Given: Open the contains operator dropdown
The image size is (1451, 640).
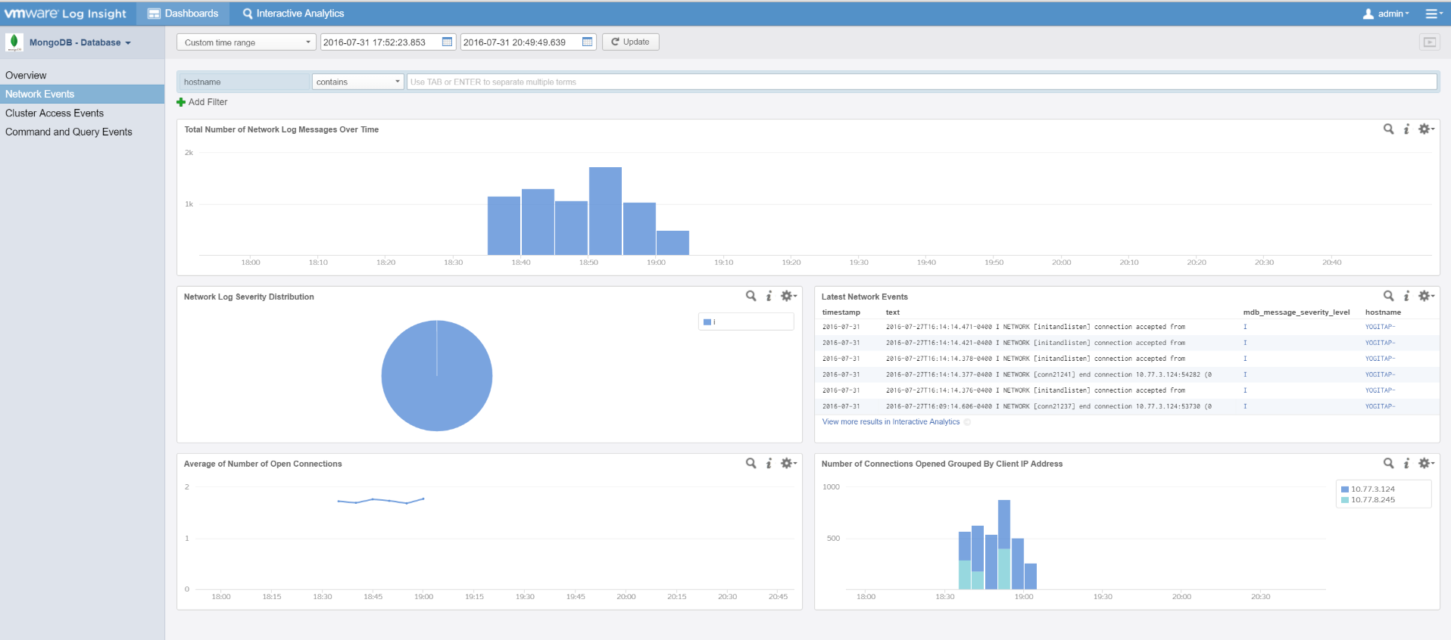Looking at the screenshot, I should coord(357,82).
